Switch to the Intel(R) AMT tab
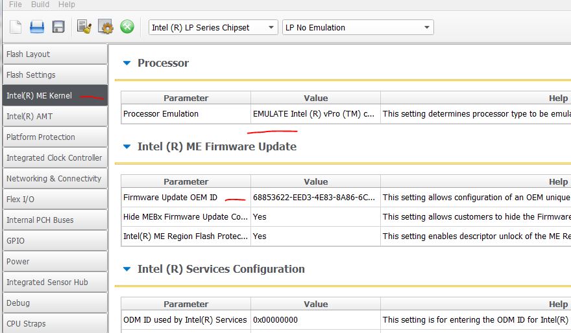This screenshot has width=571, height=333. coord(55,117)
